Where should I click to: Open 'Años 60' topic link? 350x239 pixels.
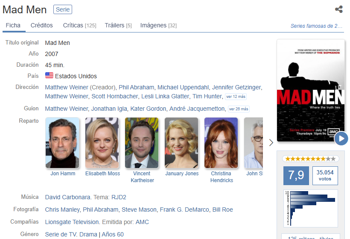(113, 234)
